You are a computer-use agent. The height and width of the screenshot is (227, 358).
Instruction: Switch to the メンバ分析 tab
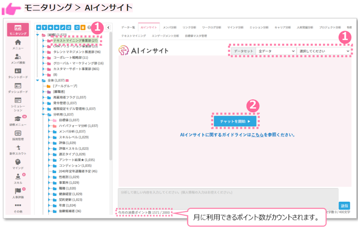click(x=168, y=27)
